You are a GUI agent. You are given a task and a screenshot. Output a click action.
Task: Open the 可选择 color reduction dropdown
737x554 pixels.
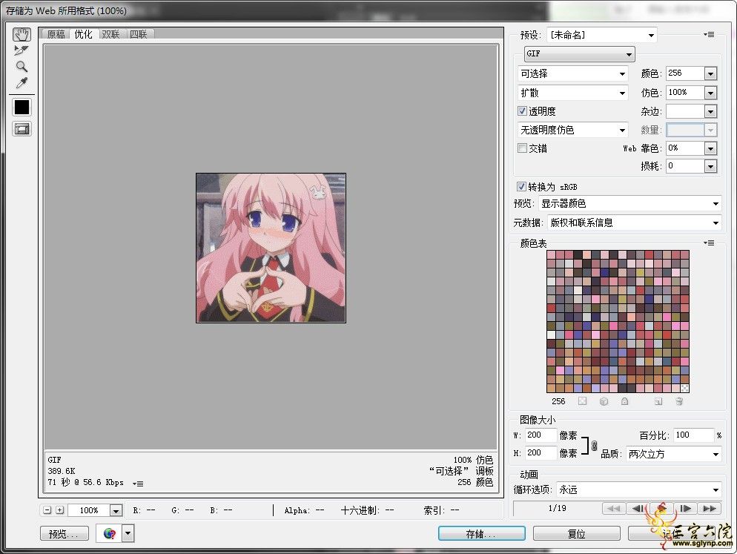[573, 74]
